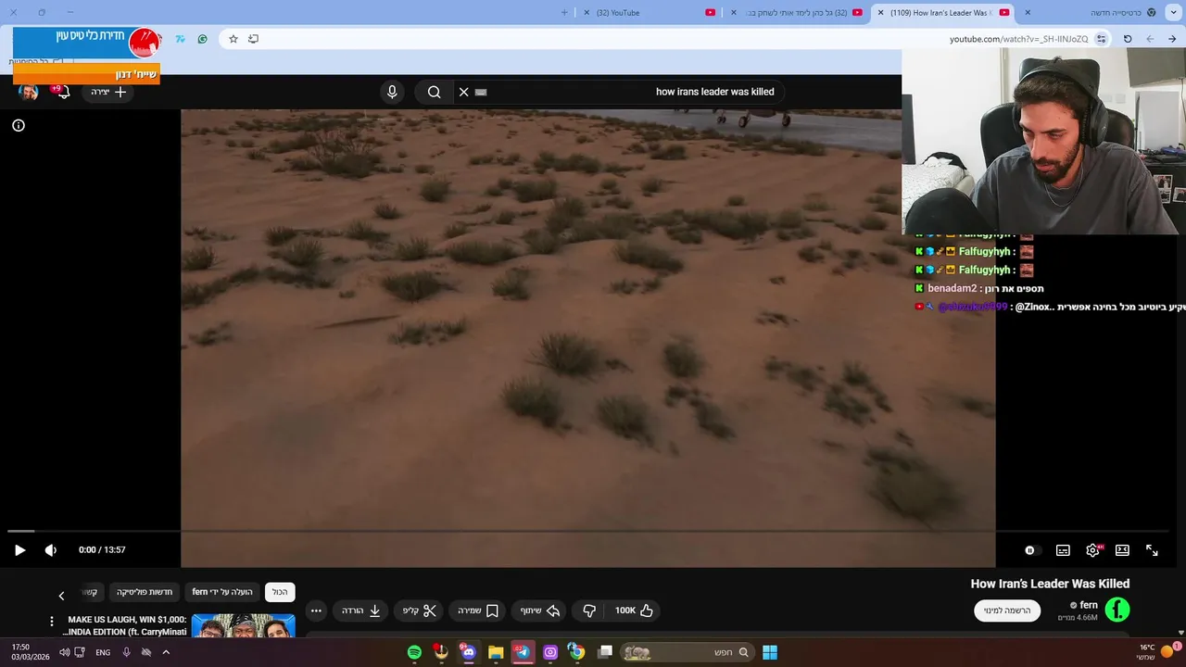Select the 'הכול' filter chip

tap(280, 592)
